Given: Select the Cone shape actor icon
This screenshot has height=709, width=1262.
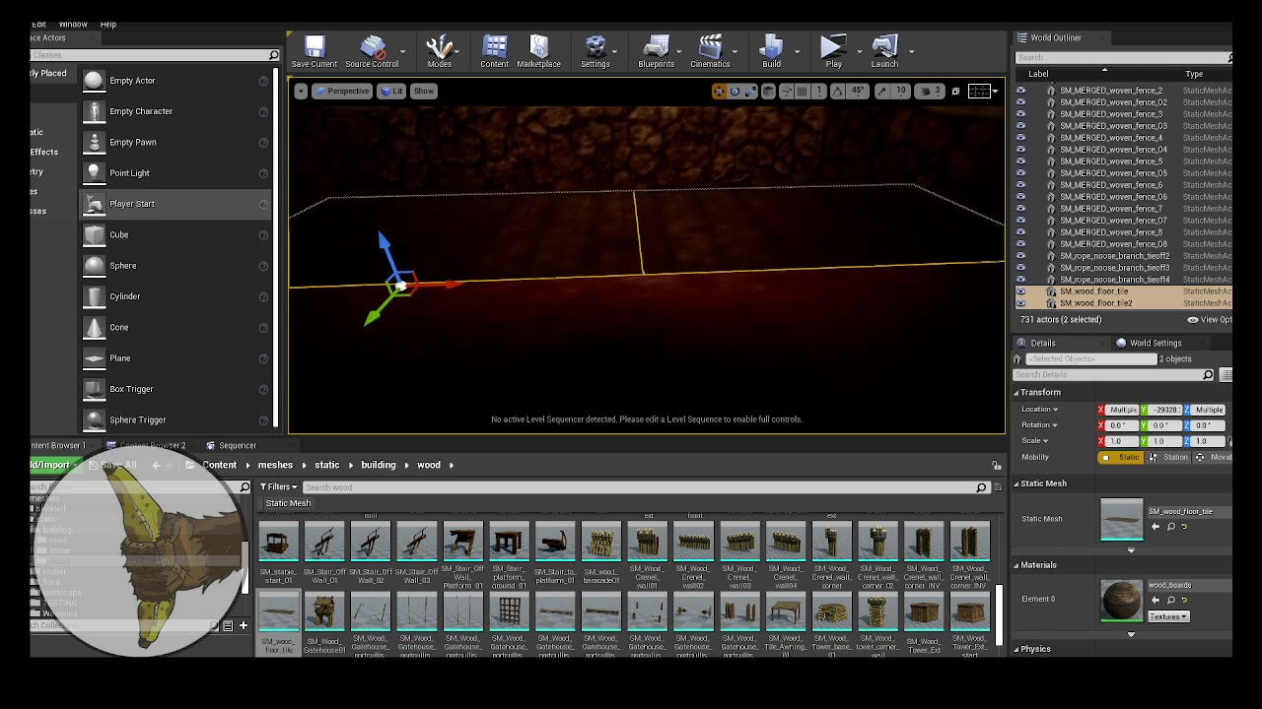Looking at the screenshot, I should click(x=94, y=327).
